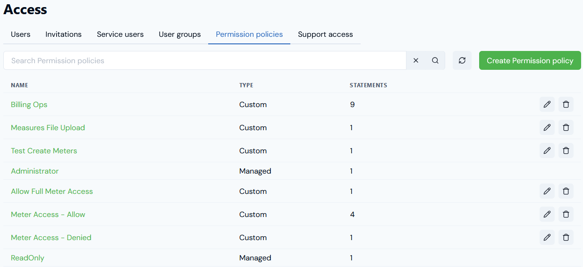Open the Administrator policy link

coord(35,171)
